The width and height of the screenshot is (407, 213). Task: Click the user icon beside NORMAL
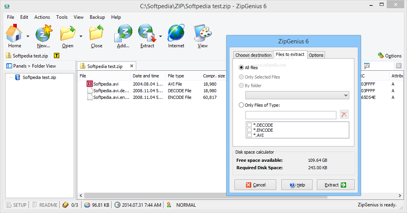click(x=169, y=205)
